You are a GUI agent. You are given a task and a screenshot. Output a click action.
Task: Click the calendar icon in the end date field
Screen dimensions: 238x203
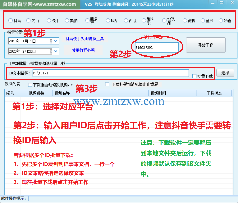coord(51,51)
